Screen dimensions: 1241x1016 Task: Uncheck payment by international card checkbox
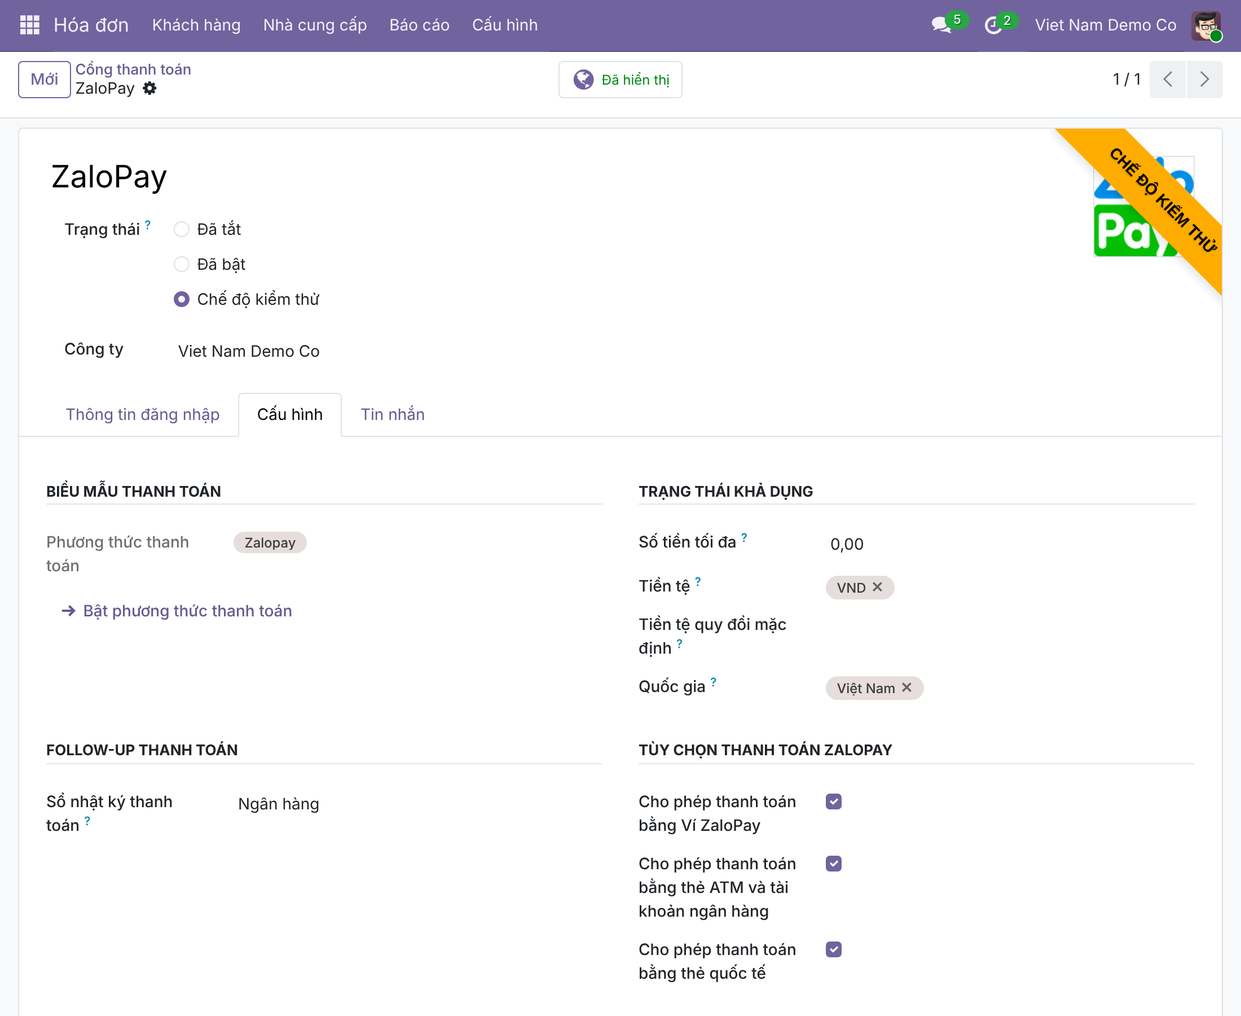833,949
